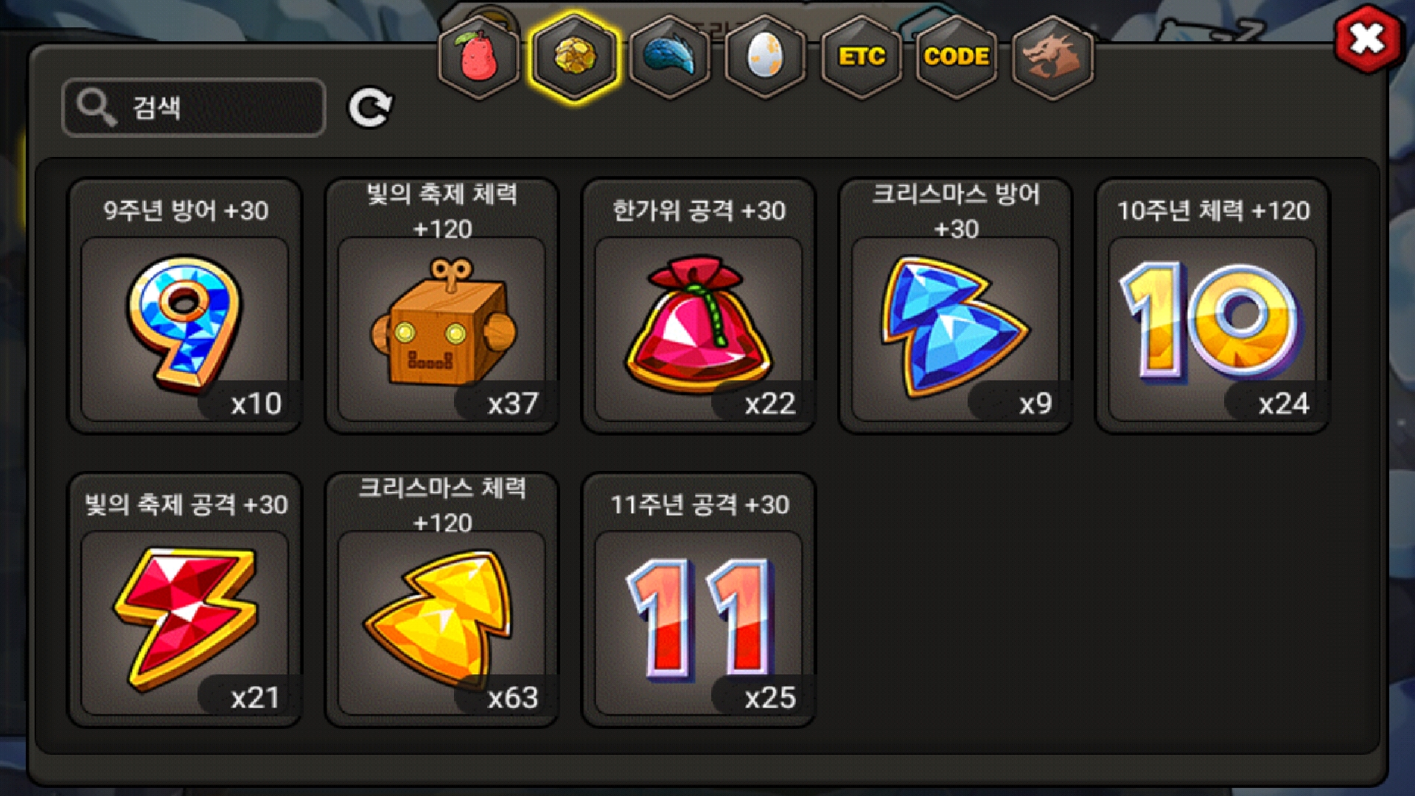Open the egg inventory tab

(x=765, y=57)
